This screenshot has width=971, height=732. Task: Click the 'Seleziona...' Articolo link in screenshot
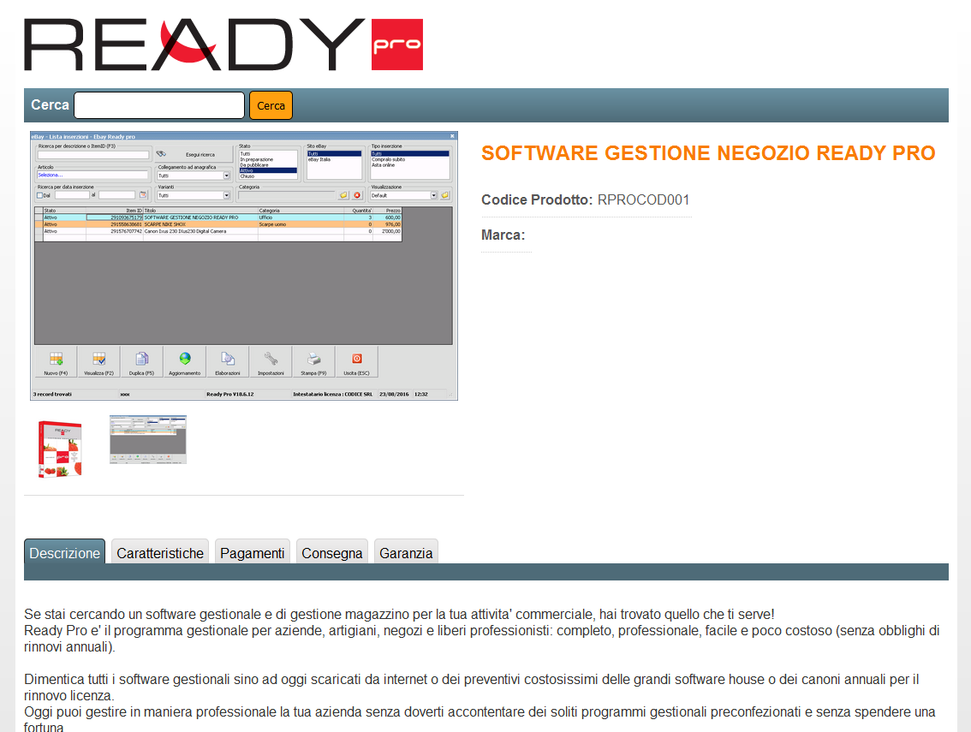pyautogui.click(x=51, y=176)
